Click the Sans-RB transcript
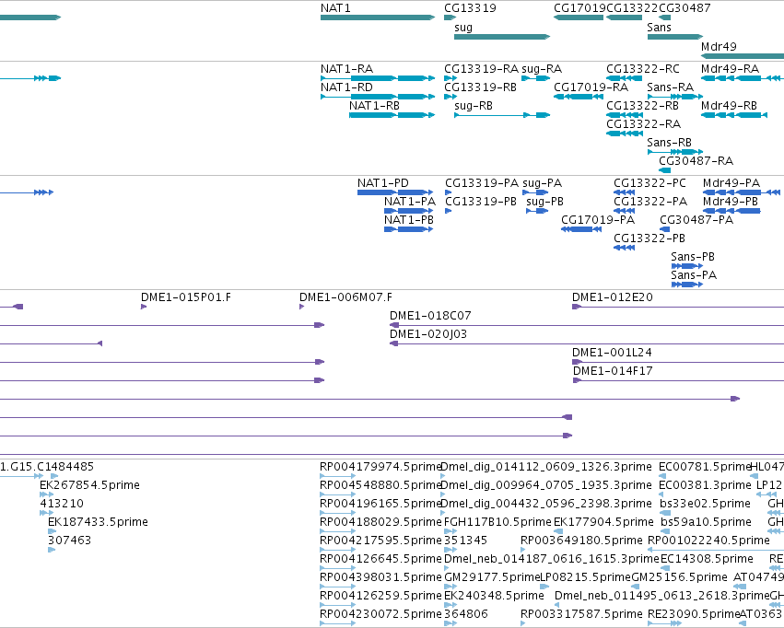 675,151
